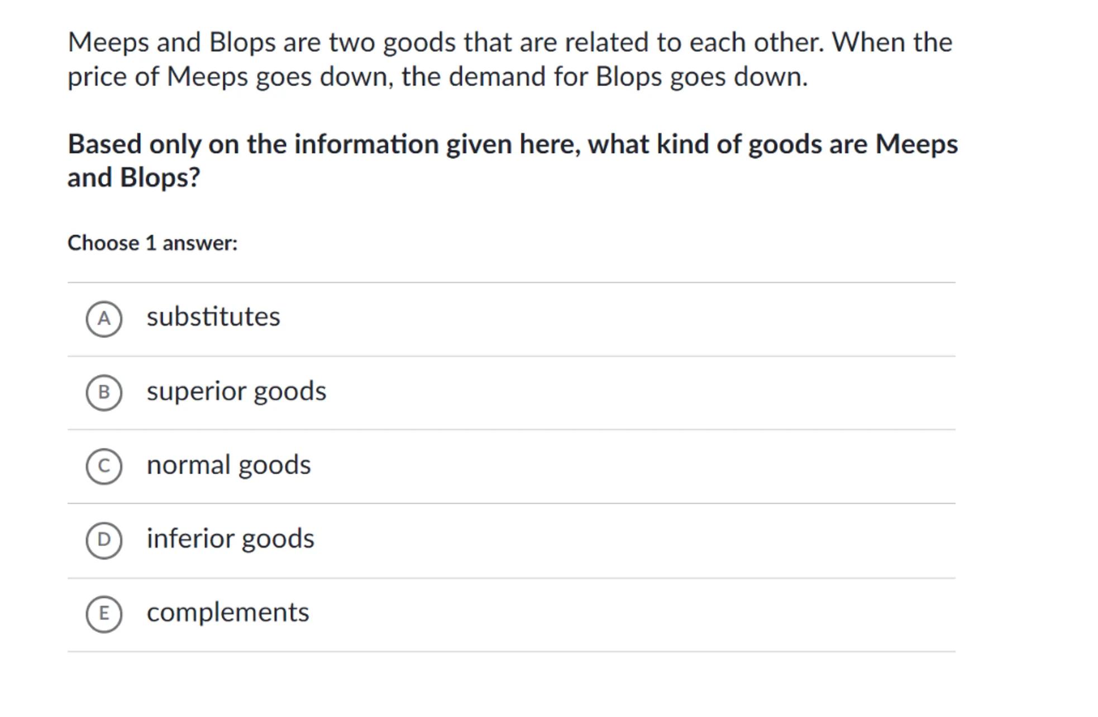
Task: Choose the "normal goods" answer label
Action: [228, 465]
